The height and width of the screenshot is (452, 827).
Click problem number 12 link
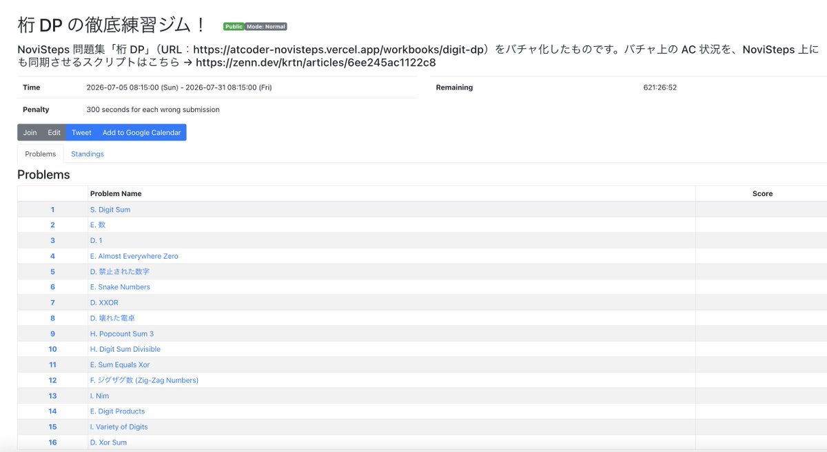52,380
